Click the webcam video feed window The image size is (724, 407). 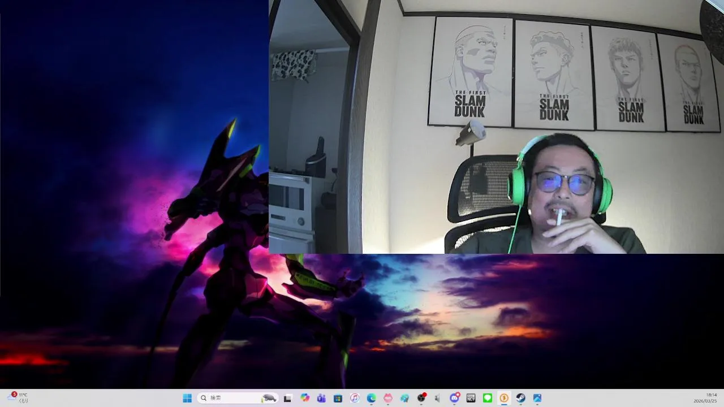point(496,127)
